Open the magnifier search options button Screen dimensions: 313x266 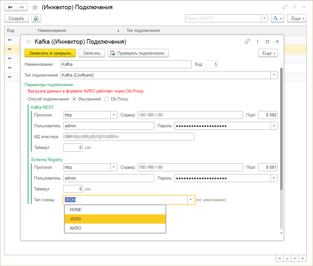point(278,18)
